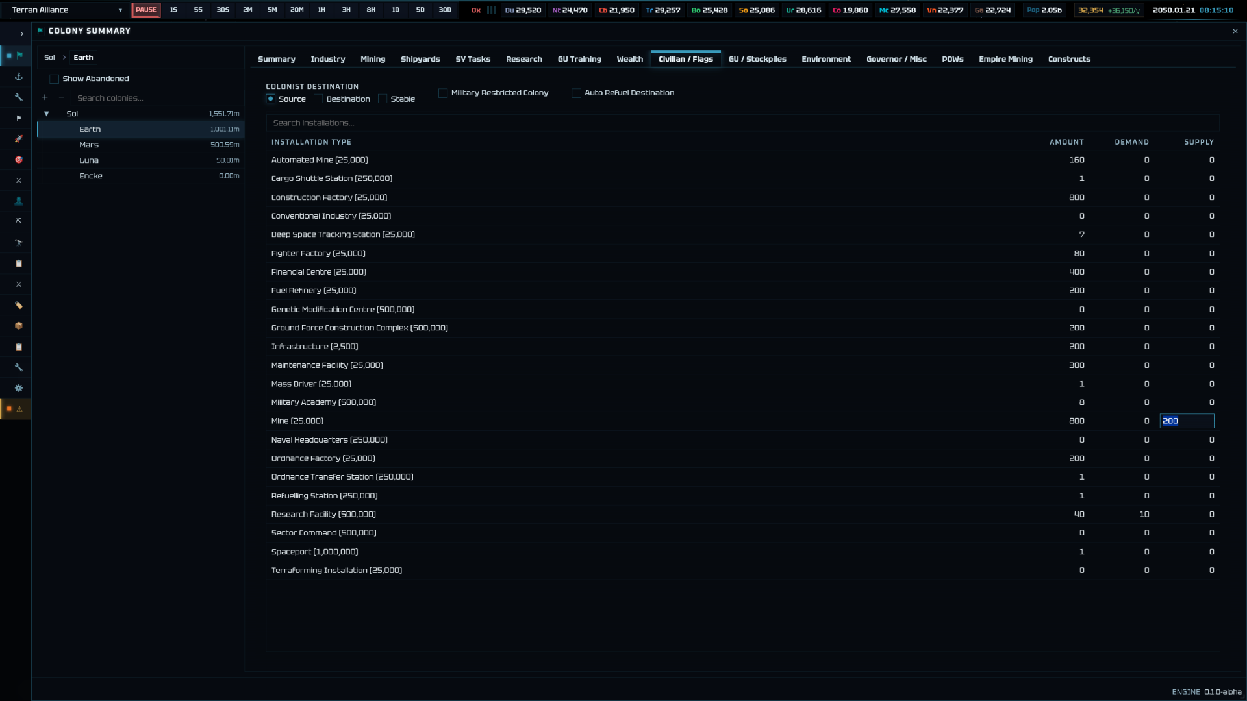Screen dimensions: 1247x701
Task: Switch to the Research tab
Action: pyautogui.click(x=524, y=59)
